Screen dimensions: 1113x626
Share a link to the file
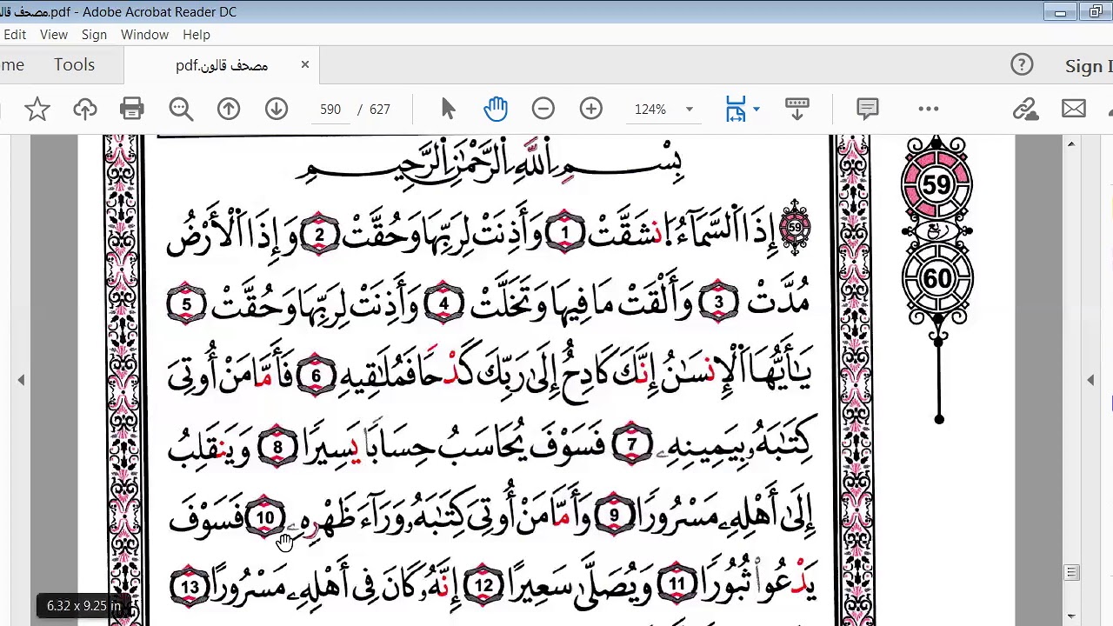point(1026,109)
